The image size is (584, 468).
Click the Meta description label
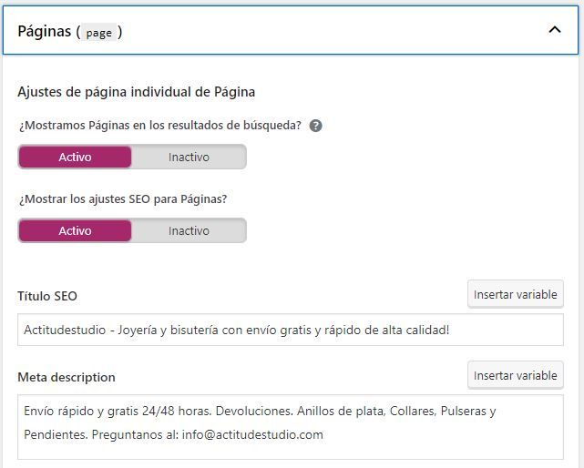pyautogui.click(x=67, y=377)
